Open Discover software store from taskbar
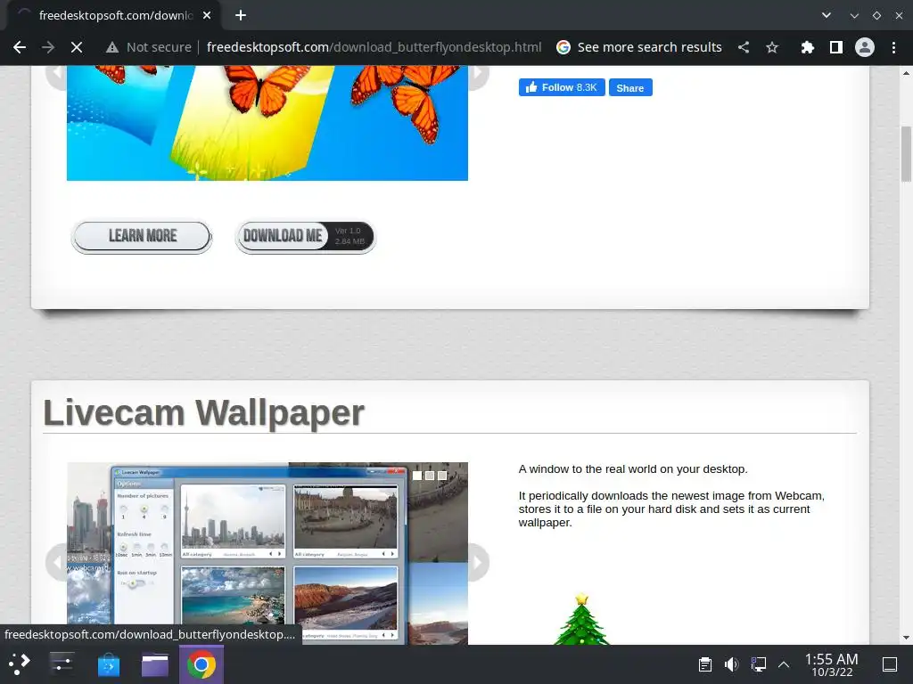The height and width of the screenshot is (684, 913). click(108, 664)
